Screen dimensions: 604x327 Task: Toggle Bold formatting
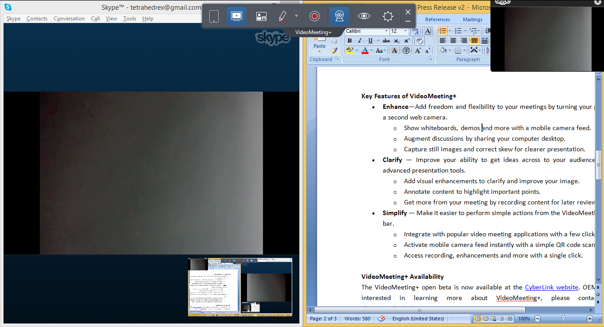point(349,41)
